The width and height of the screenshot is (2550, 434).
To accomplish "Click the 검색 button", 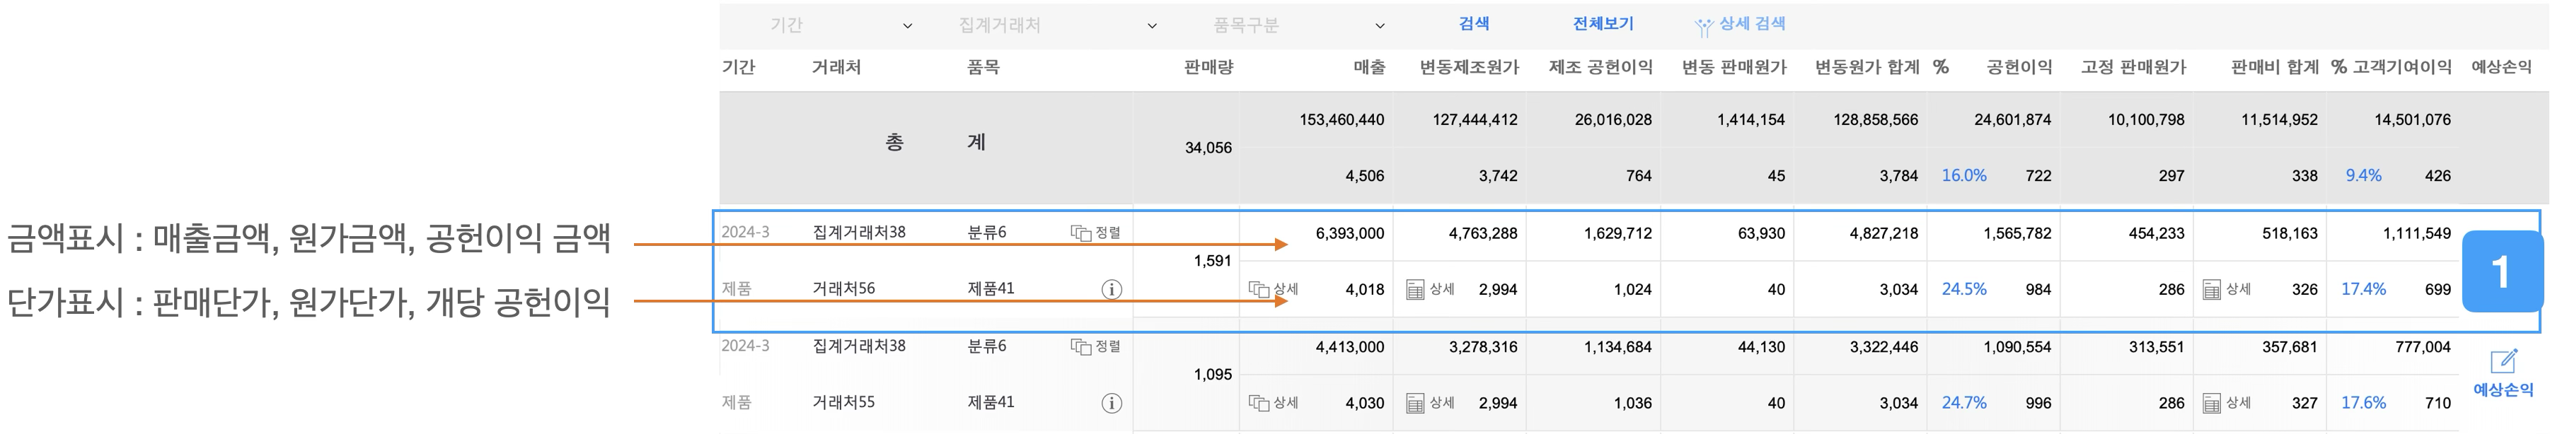I will (1474, 24).
